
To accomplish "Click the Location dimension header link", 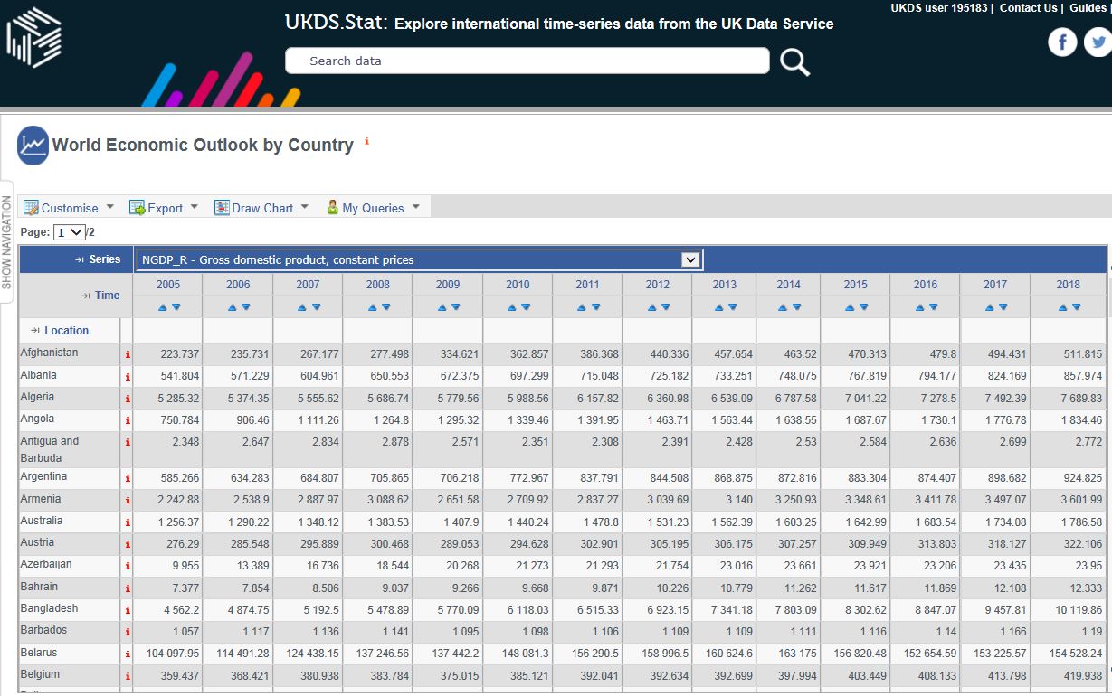I will [x=66, y=331].
